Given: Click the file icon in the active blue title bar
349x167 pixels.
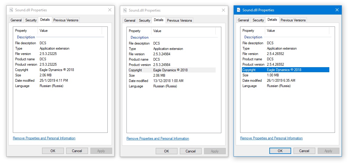Looking at the screenshot, I should pyautogui.click(x=239, y=10).
